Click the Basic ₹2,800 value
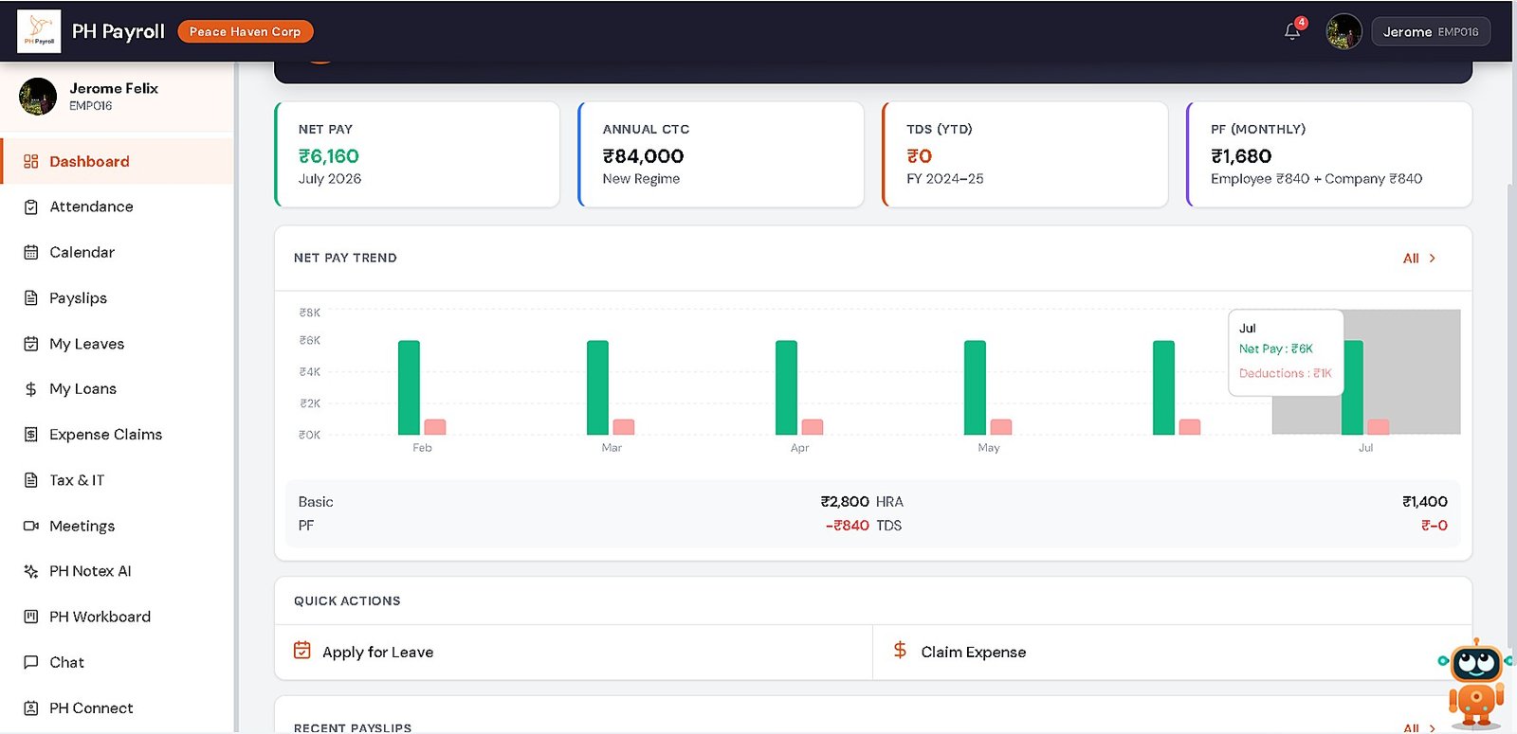The image size is (1517, 734). coord(845,501)
